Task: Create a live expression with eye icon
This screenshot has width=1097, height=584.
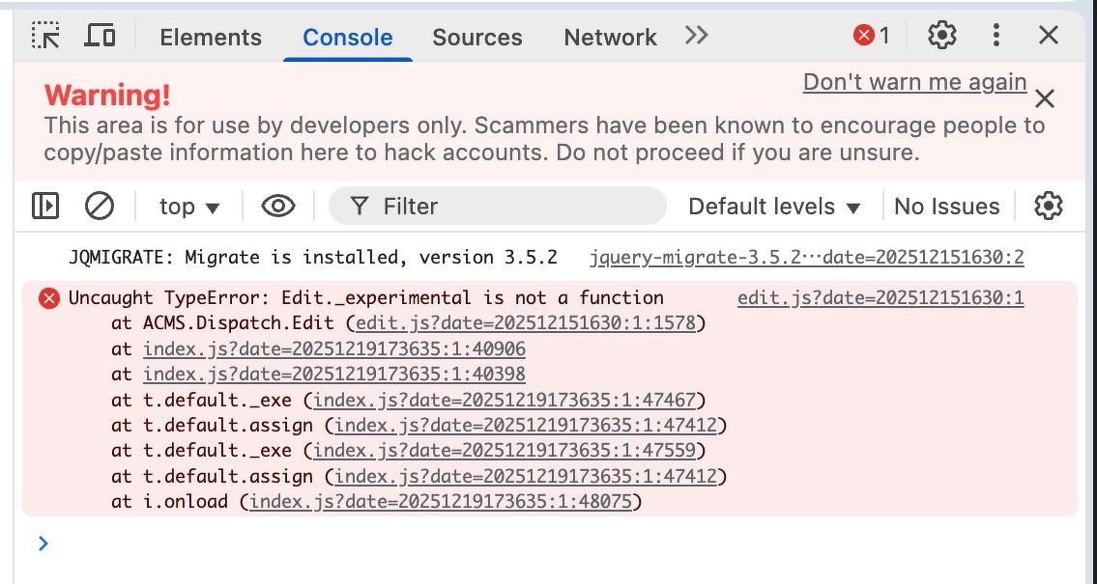Action: 278,206
